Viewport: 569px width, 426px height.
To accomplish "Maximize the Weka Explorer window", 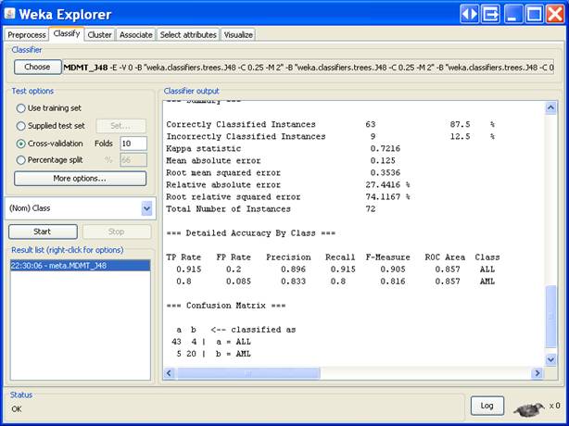I will click(534, 14).
